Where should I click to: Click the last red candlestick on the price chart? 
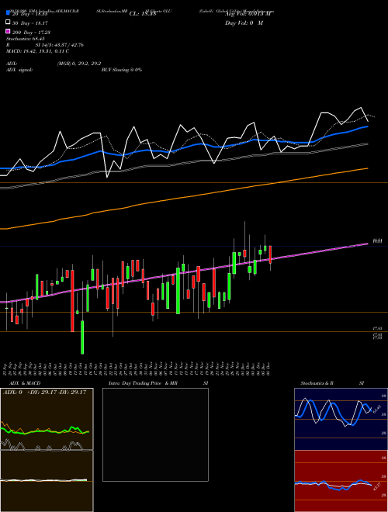(x=270, y=254)
